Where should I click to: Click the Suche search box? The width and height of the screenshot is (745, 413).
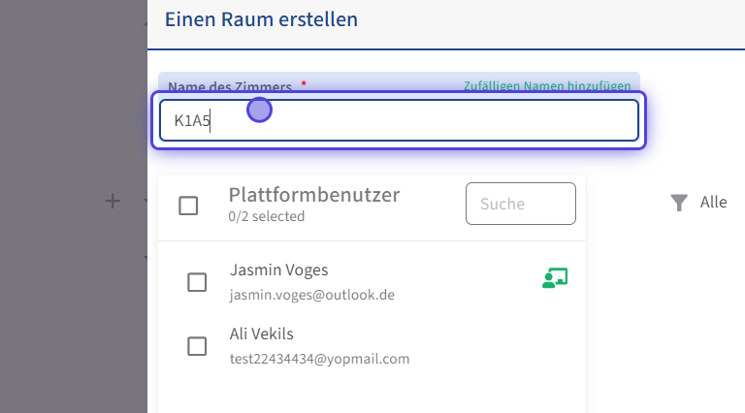pyautogui.click(x=520, y=204)
